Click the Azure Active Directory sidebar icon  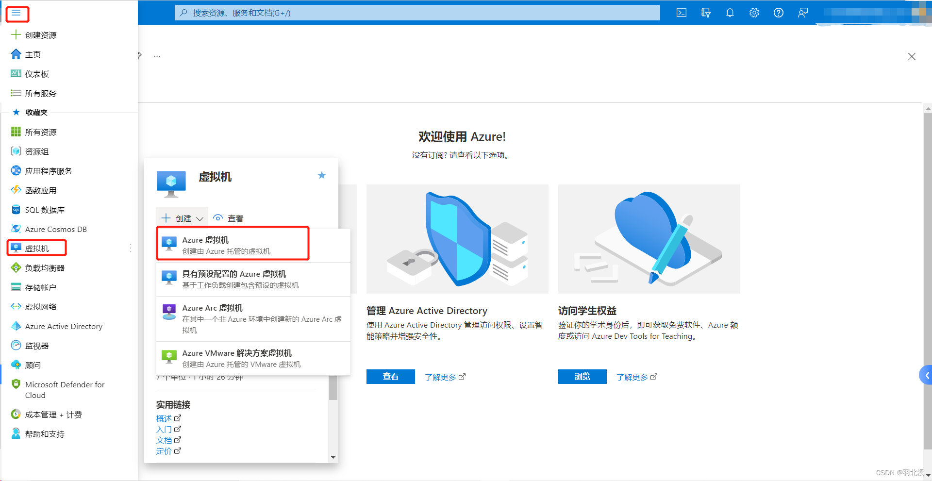tap(16, 326)
